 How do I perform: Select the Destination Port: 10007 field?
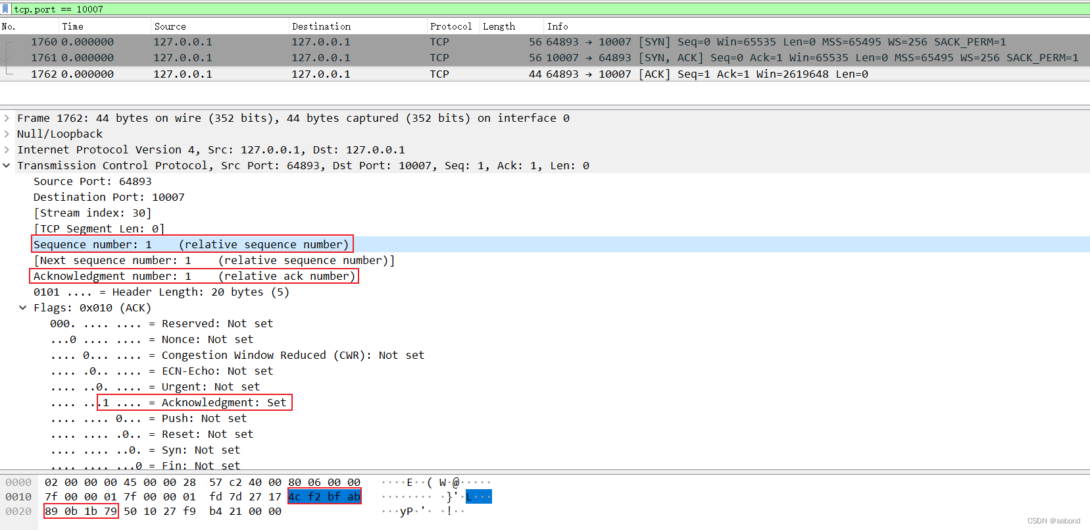tap(109, 198)
